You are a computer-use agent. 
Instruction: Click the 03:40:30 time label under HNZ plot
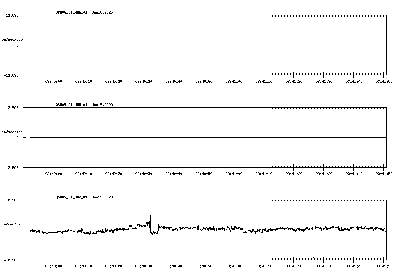[144, 266]
